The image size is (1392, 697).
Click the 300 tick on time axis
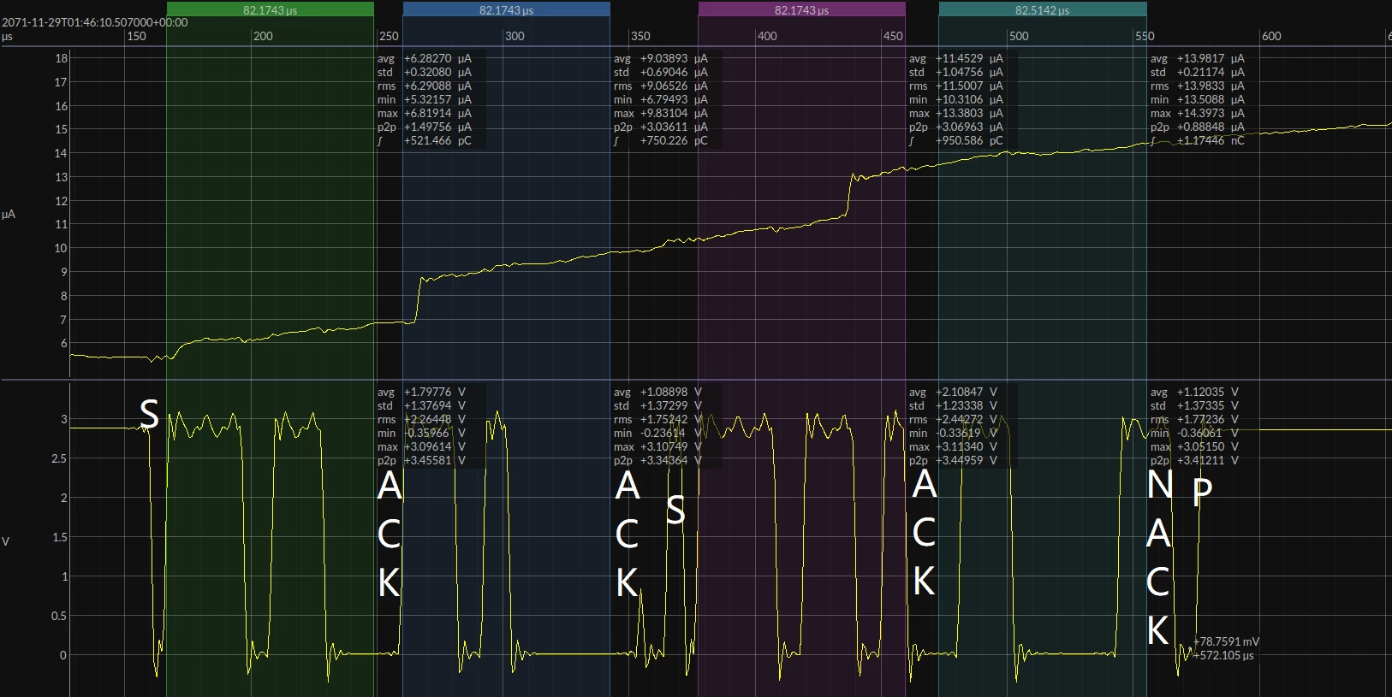[x=515, y=36]
